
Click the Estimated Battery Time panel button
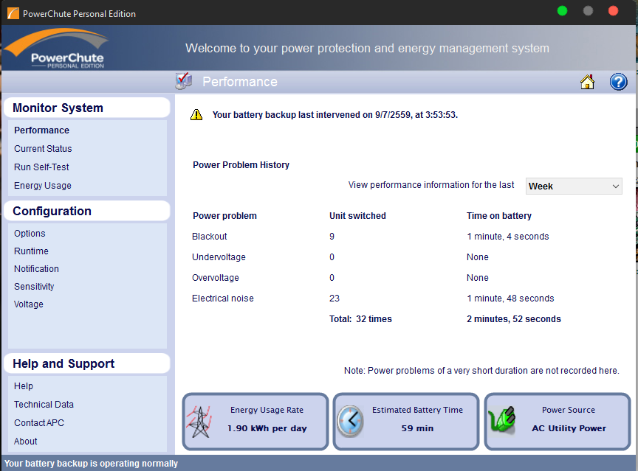point(406,422)
